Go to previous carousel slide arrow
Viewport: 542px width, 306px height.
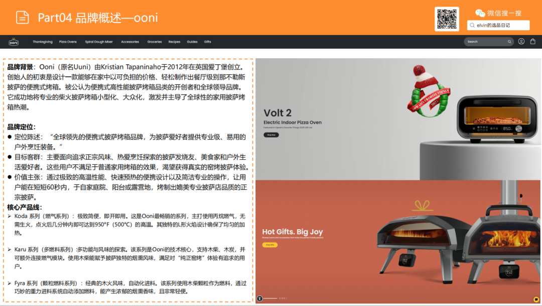pos(280,298)
